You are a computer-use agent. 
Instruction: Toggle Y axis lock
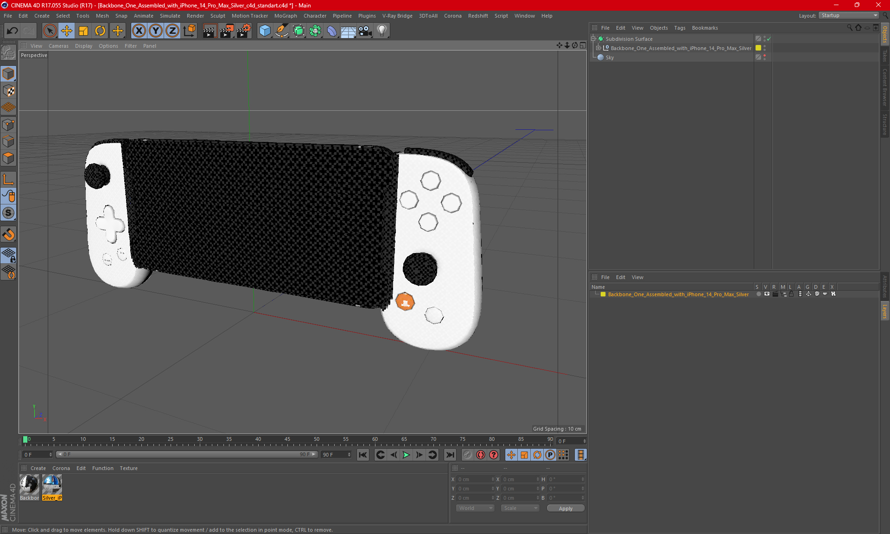point(156,31)
